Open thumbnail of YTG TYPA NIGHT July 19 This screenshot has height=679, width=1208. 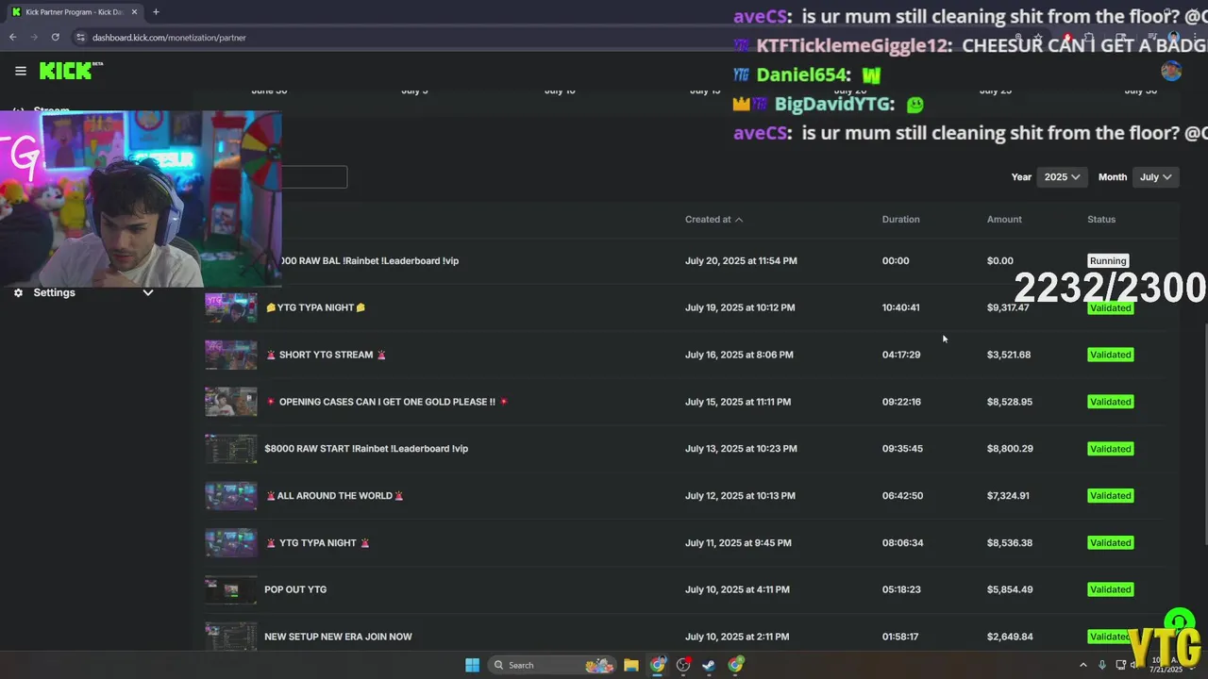[231, 307]
